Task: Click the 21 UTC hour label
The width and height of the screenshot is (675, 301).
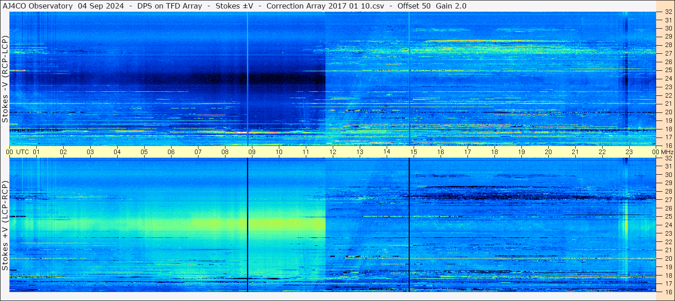Action: [575, 152]
